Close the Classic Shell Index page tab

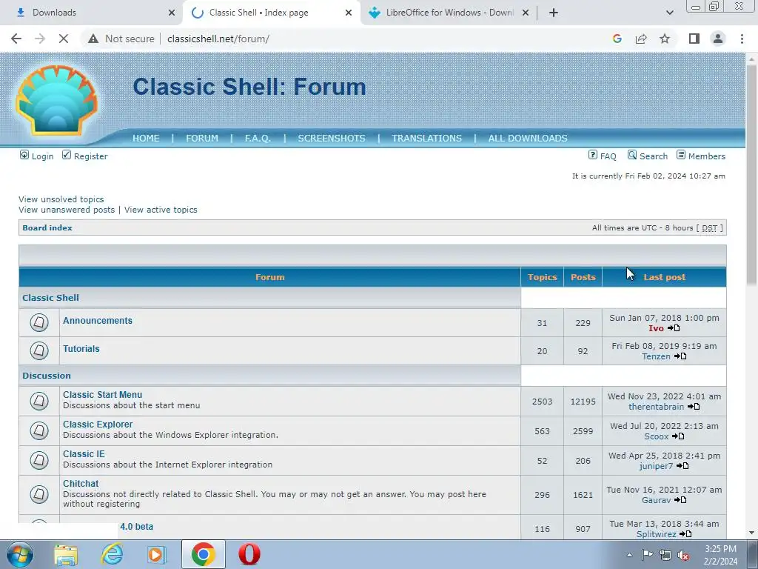[349, 13]
